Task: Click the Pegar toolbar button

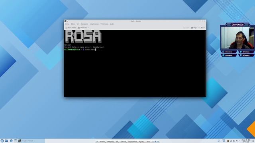Action: (x=194, y=28)
